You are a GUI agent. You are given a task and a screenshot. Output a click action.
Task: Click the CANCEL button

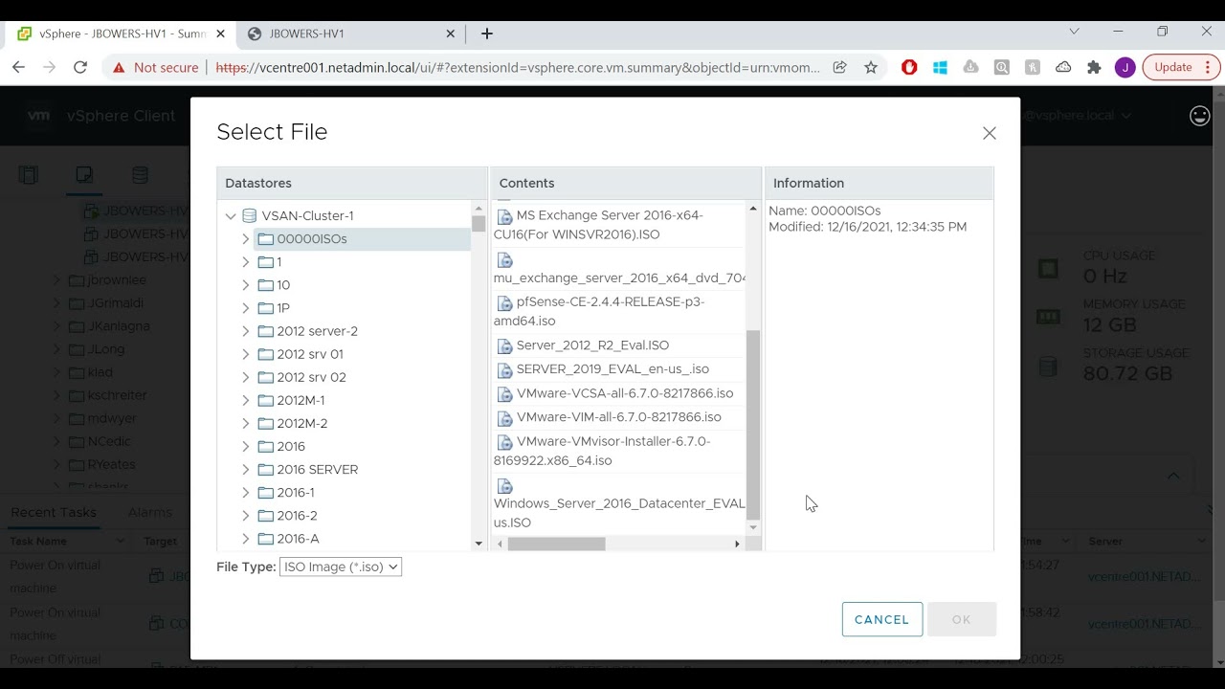(882, 619)
